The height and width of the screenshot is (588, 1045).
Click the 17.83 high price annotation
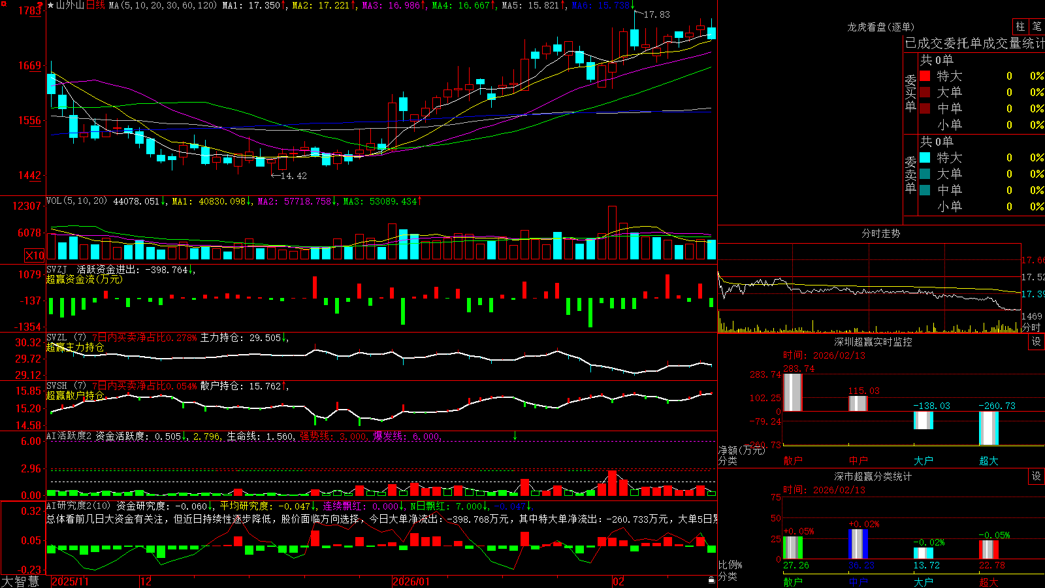click(656, 14)
